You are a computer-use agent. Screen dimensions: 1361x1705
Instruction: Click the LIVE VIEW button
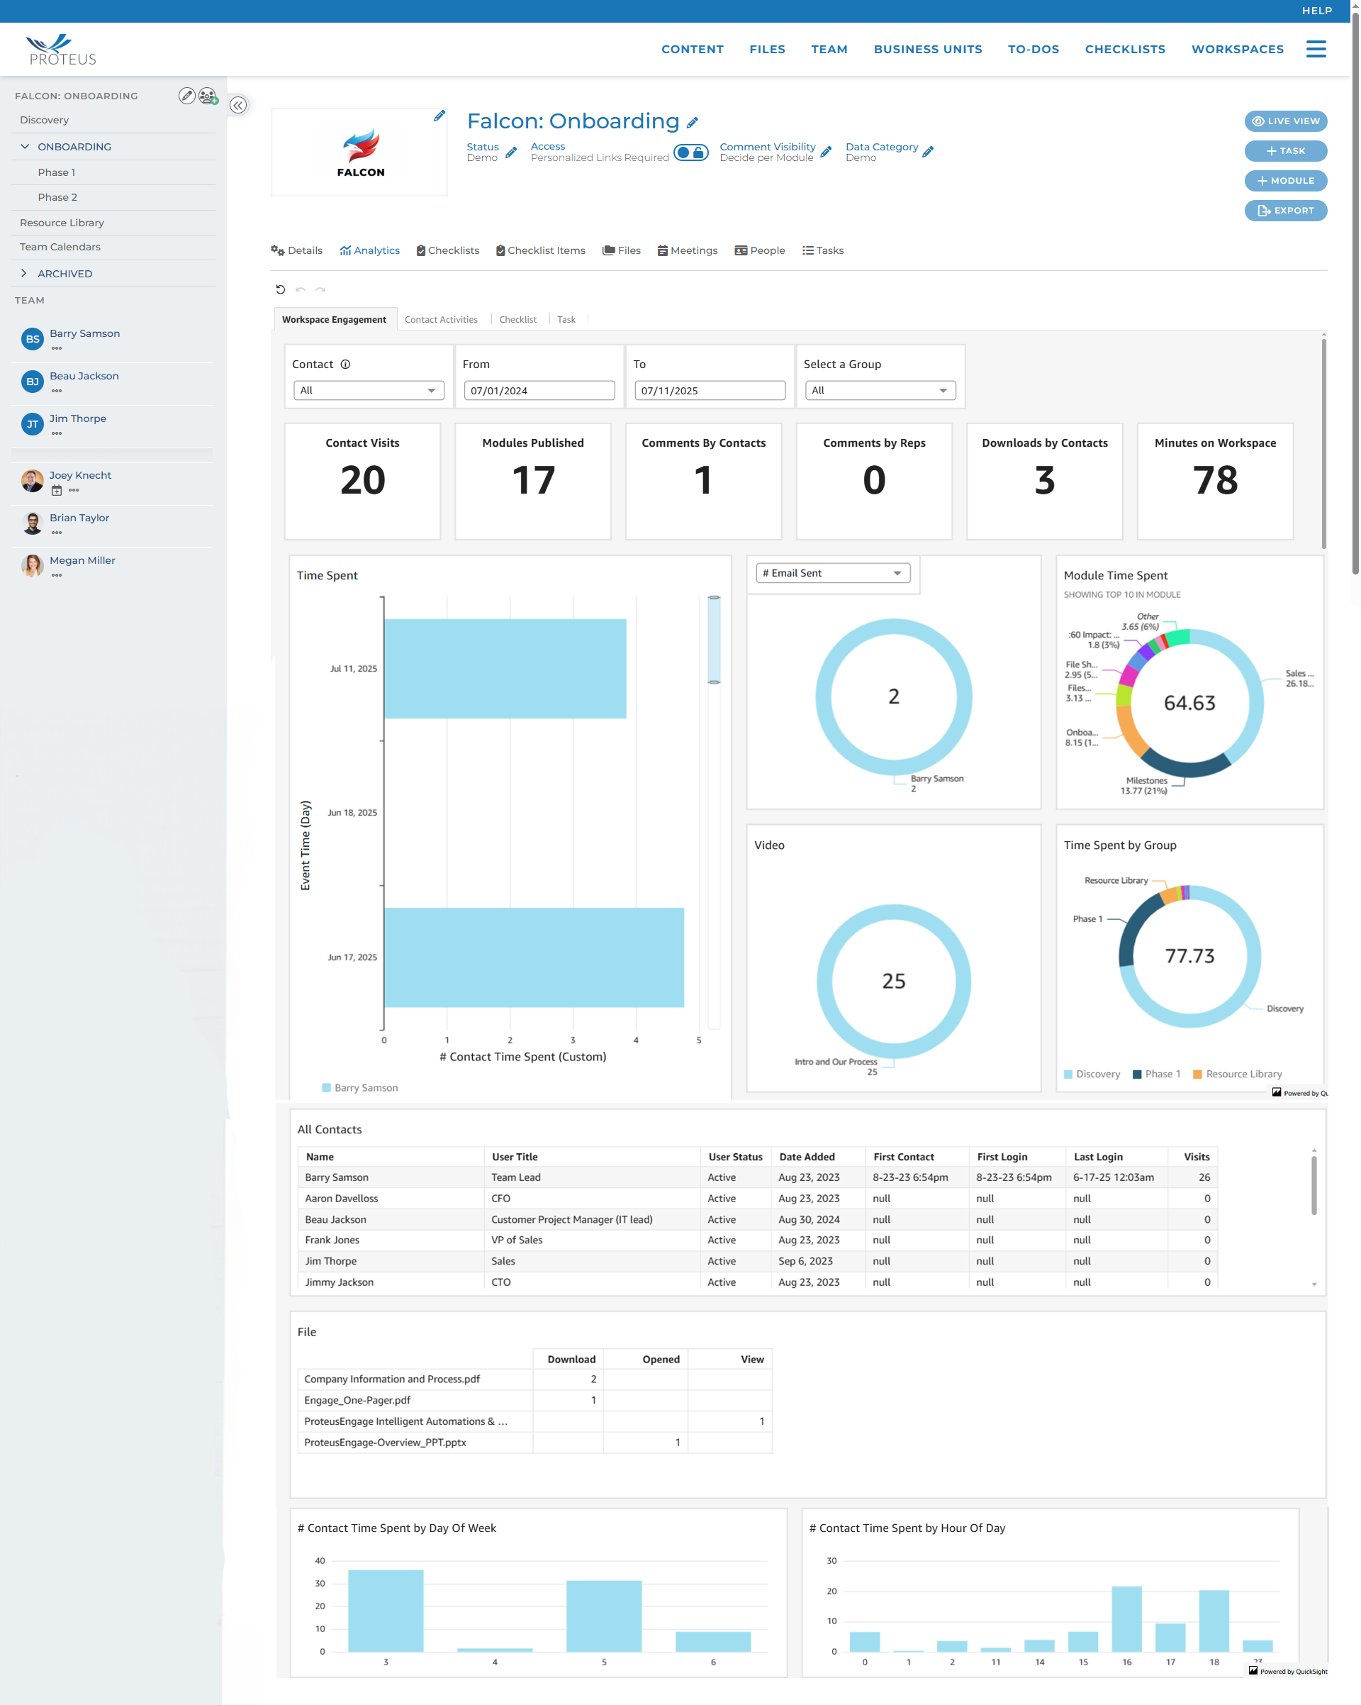click(x=1285, y=121)
